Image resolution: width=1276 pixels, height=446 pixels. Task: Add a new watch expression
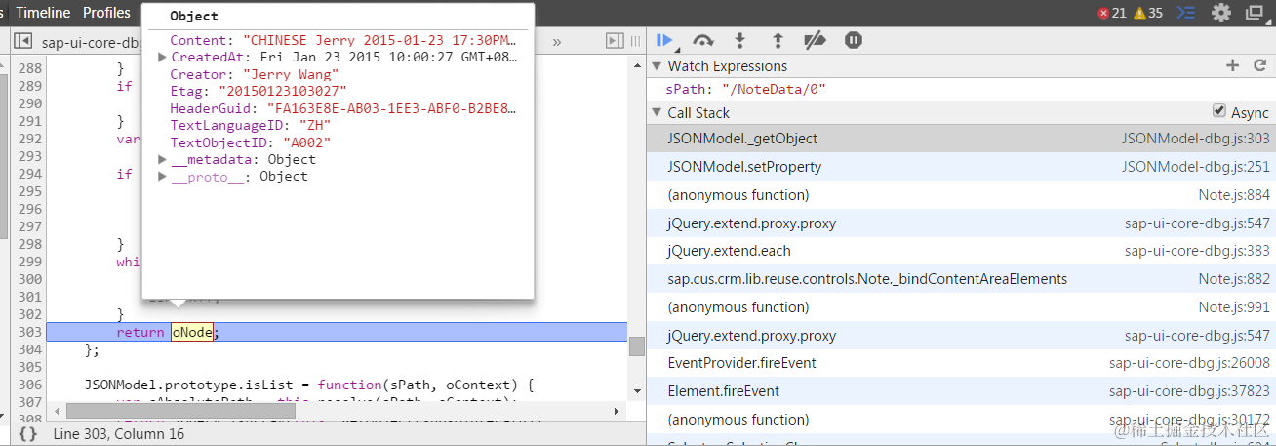[x=1231, y=65]
